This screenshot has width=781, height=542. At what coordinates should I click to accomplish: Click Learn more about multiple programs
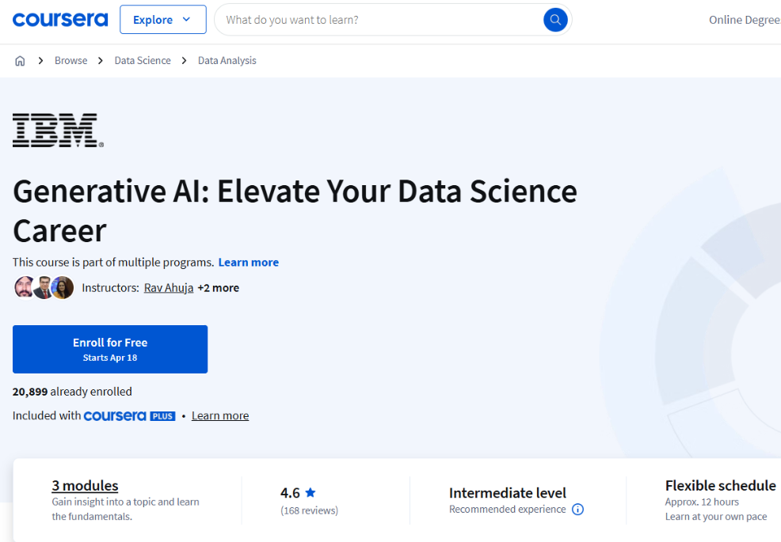[x=248, y=262]
